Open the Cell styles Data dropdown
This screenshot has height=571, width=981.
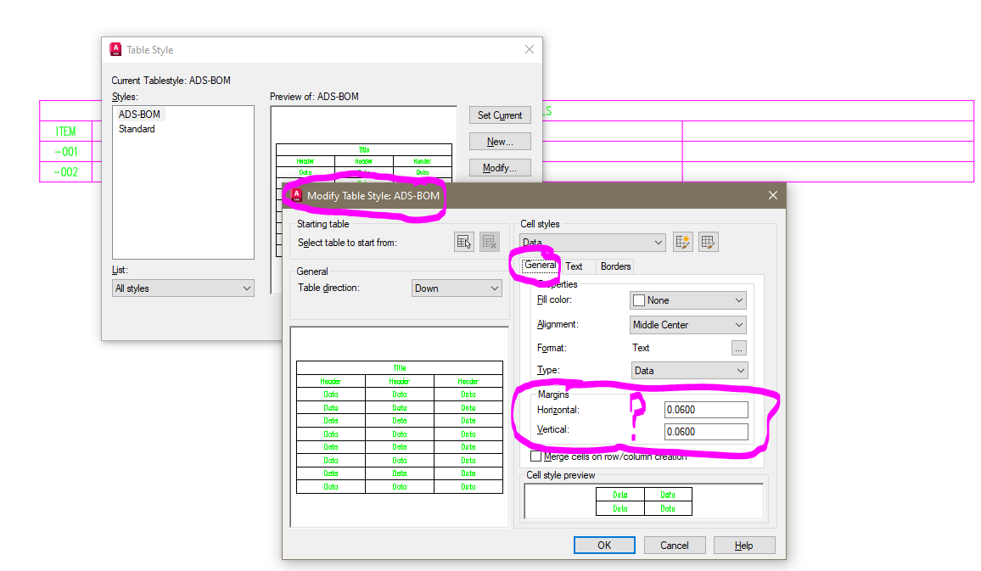(591, 242)
